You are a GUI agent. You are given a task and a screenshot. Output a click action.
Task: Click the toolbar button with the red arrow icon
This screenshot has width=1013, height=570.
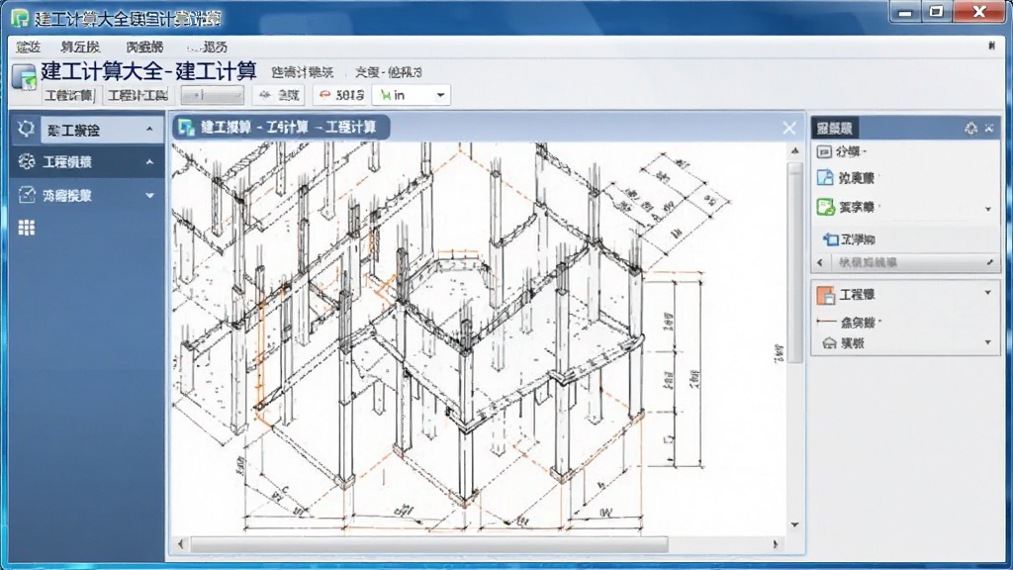341,96
